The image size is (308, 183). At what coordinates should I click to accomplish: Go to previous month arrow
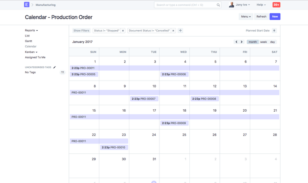pos(237,42)
